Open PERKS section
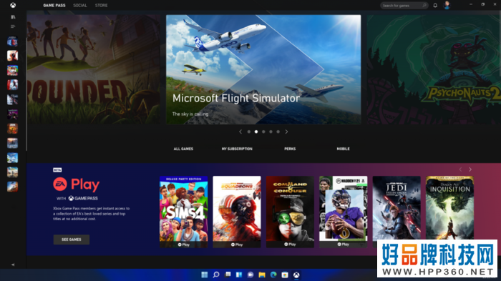 pos(290,149)
